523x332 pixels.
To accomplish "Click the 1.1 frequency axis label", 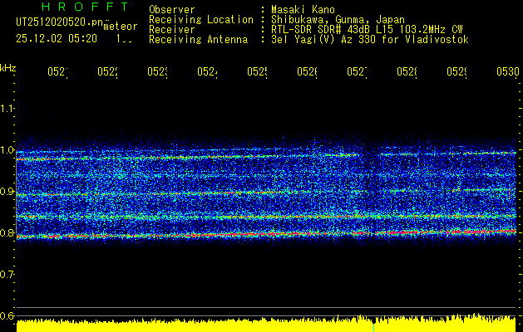I will pyautogui.click(x=7, y=108).
